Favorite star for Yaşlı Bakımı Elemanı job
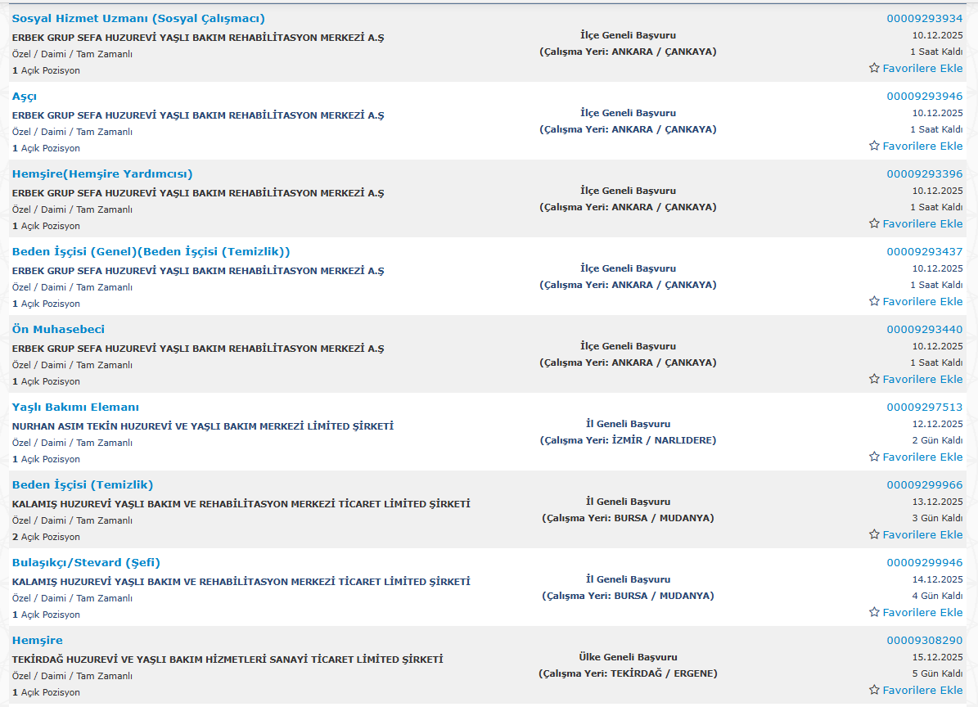This screenshot has height=707, width=978. 874,457
